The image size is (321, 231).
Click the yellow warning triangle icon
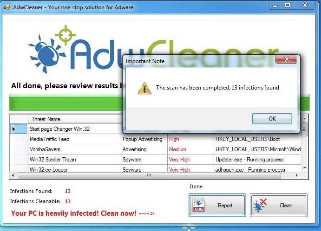coord(144,88)
